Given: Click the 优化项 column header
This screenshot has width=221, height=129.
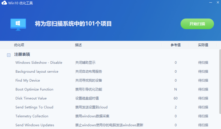Looking at the screenshot, I should [19, 45].
